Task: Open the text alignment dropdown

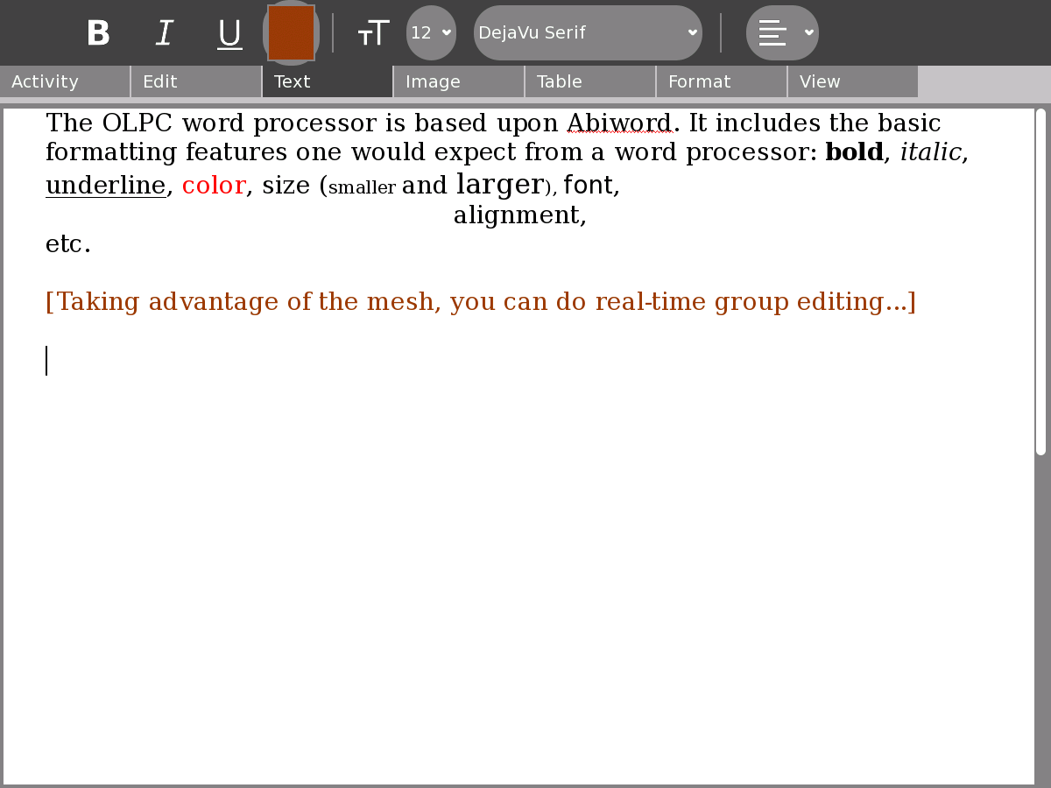Action: [782, 33]
